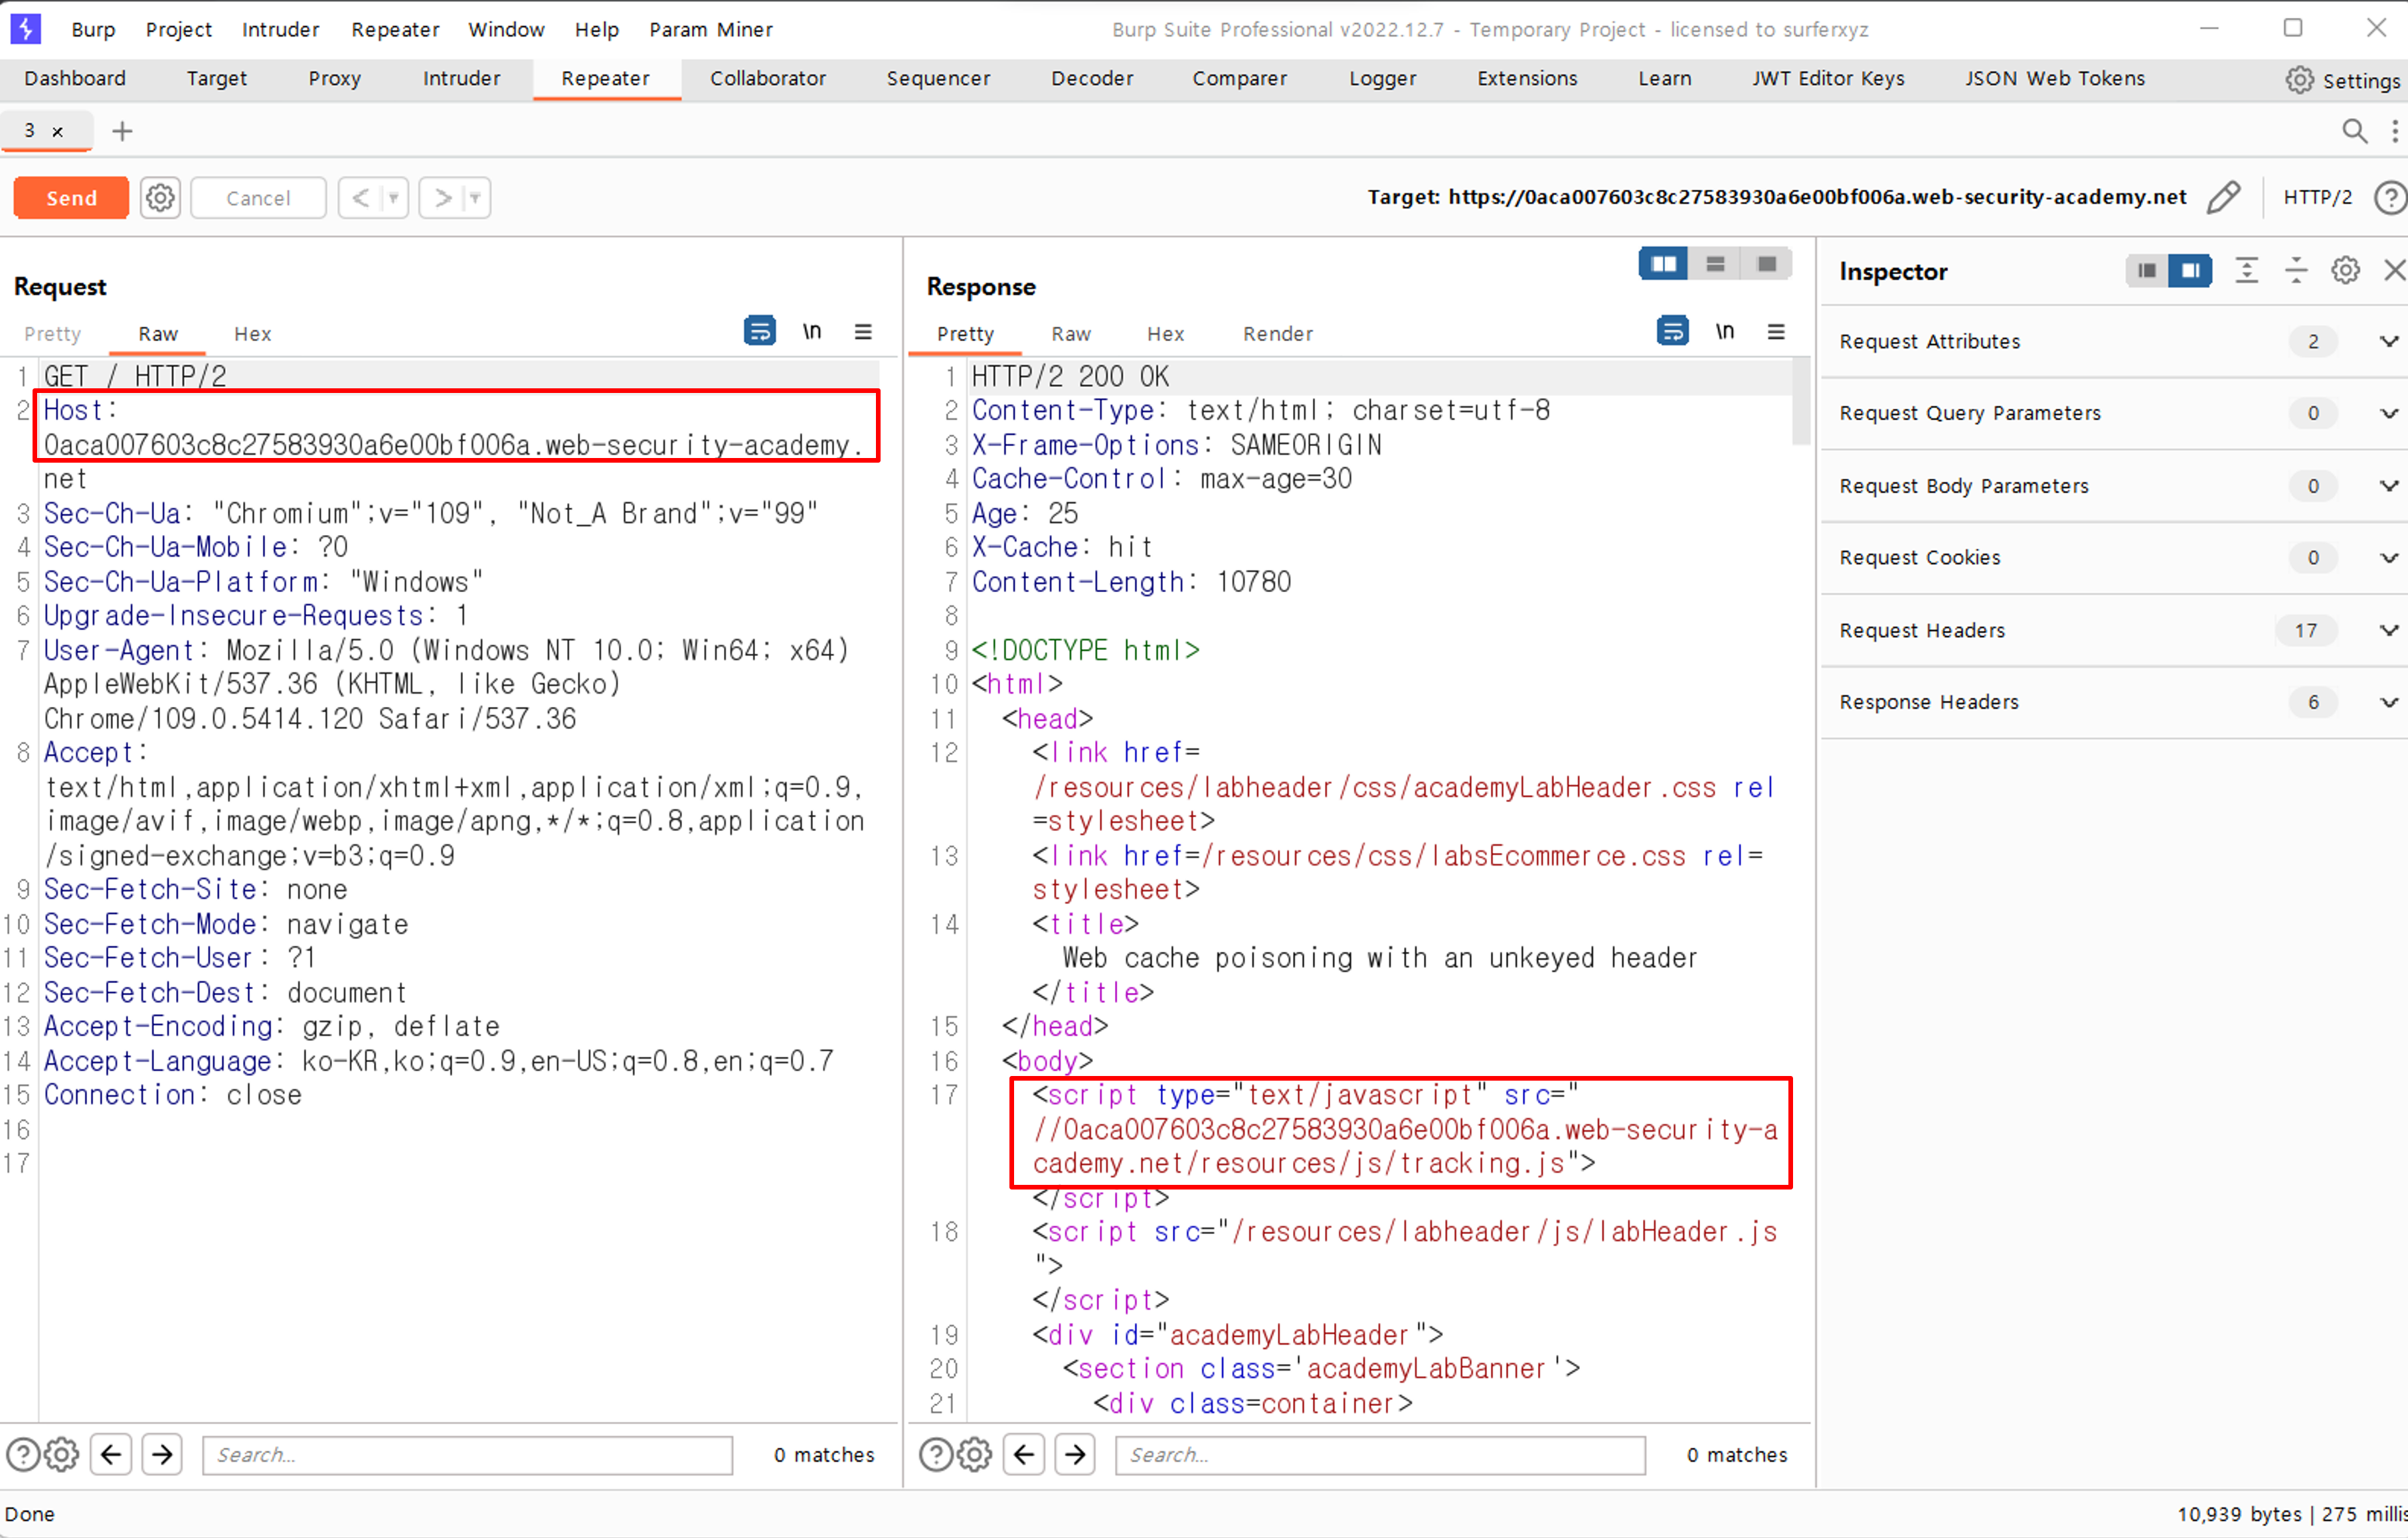The image size is (2408, 1538).
Task: Open Settings gear in top bar
Action: tap(2299, 80)
